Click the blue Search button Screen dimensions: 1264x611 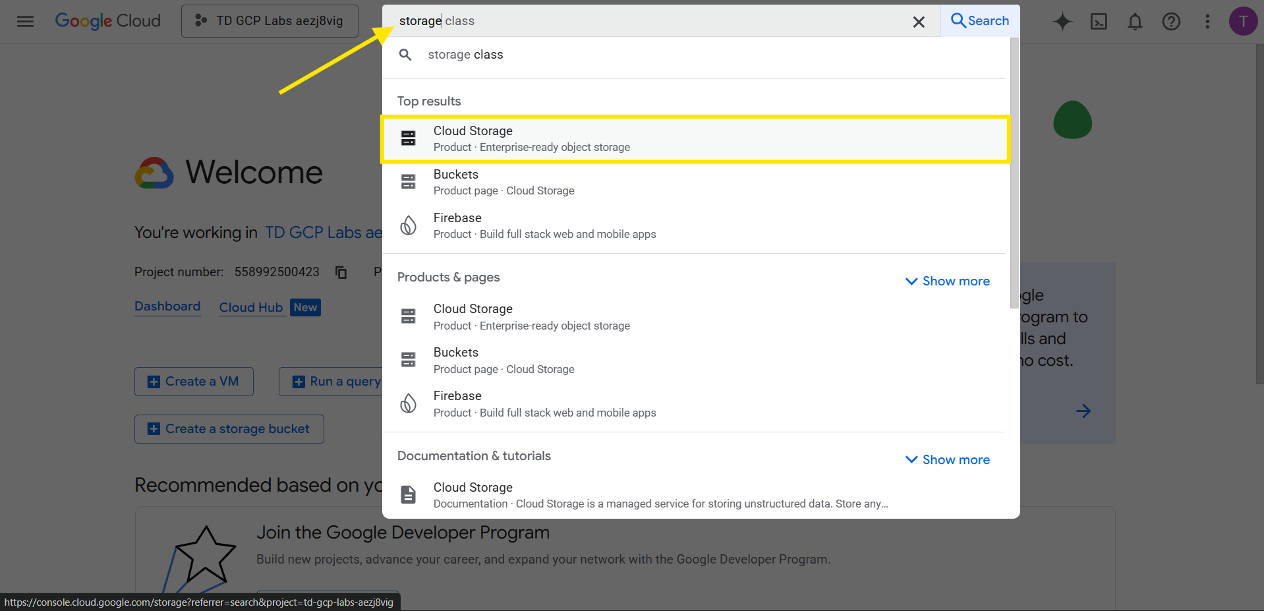click(980, 21)
